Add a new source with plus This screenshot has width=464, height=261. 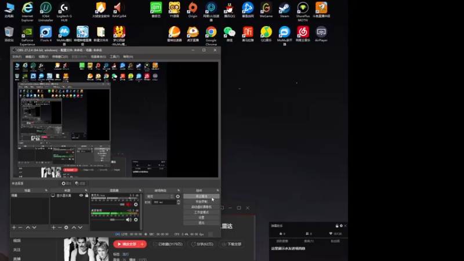53,227
